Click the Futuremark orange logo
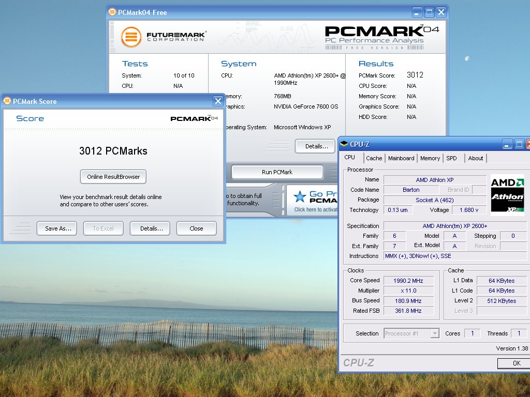Screen dimensions: 530x397 [131, 37]
